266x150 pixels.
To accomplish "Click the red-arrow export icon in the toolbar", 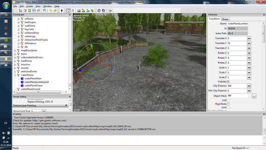I will pyautogui.click(x=110, y=11).
